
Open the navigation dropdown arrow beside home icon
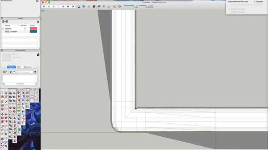pyautogui.click(x=14, y=72)
